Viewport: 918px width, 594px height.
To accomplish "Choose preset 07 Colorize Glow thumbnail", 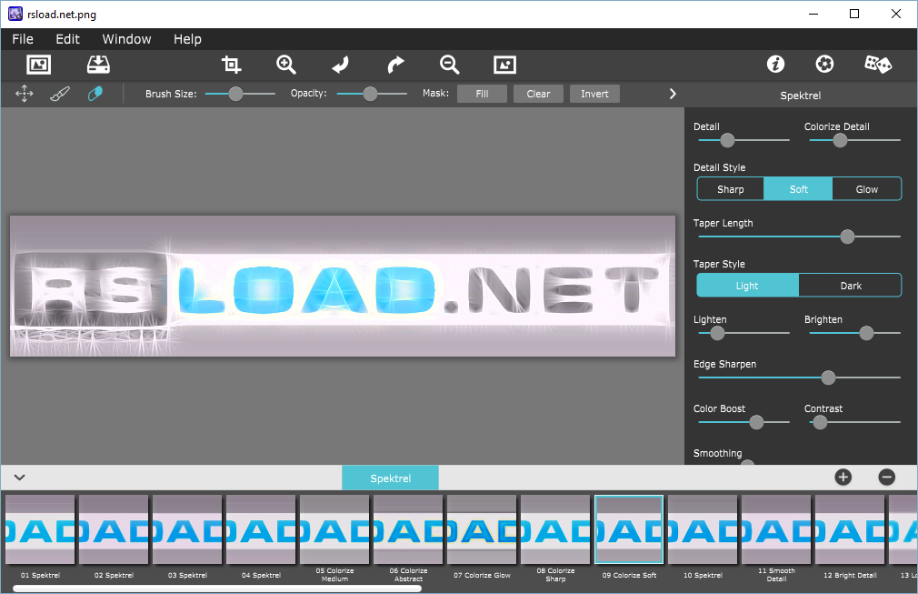I will pyautogui.click(x=482, y=529).
